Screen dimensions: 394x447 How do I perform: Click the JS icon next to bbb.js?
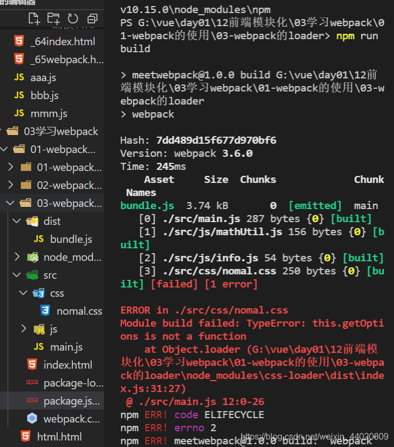(x=19, y=95)
